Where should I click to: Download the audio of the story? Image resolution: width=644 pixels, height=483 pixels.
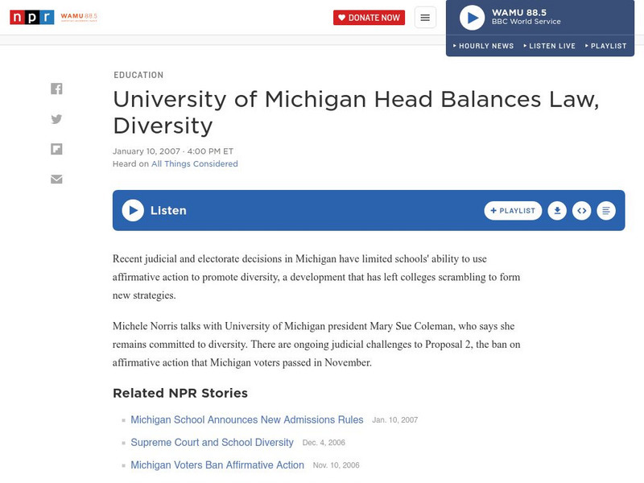pyautogui.click(x=557, y=210)
